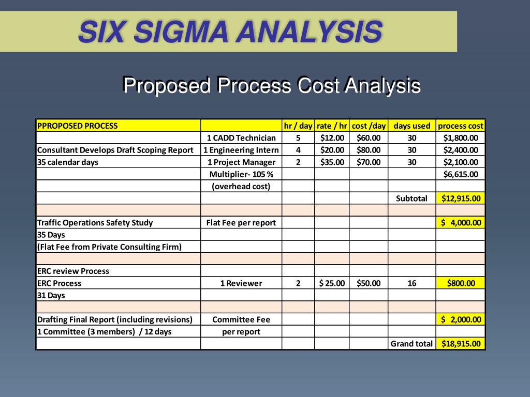This screenshot has width=530, height=397.
Task: Select hr/day value '5' for CADD Technician
Action: (x=298, y=138)
